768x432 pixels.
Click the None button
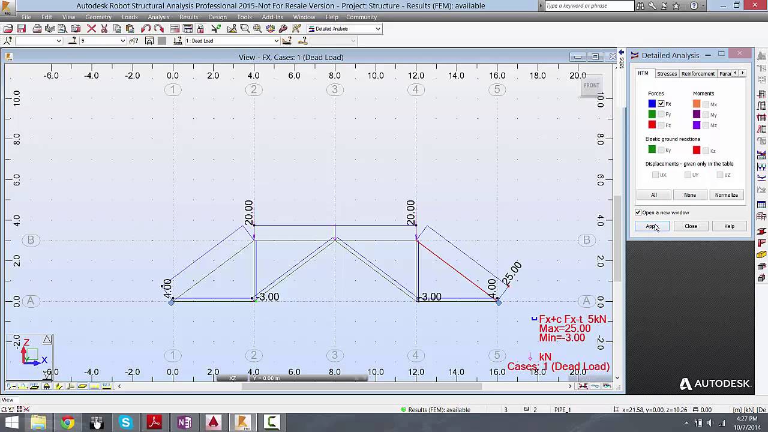pos(690,195)
